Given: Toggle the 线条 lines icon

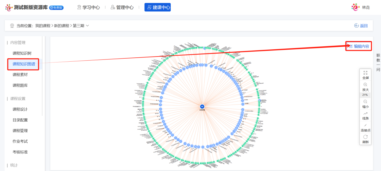Looking at the screenshot, I should (365, 114).
